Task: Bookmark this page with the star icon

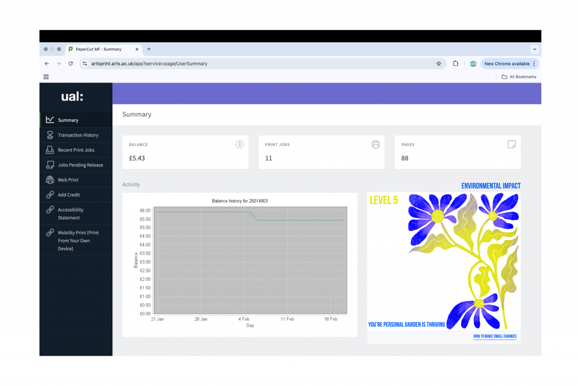Action: (x=439, y=64)
